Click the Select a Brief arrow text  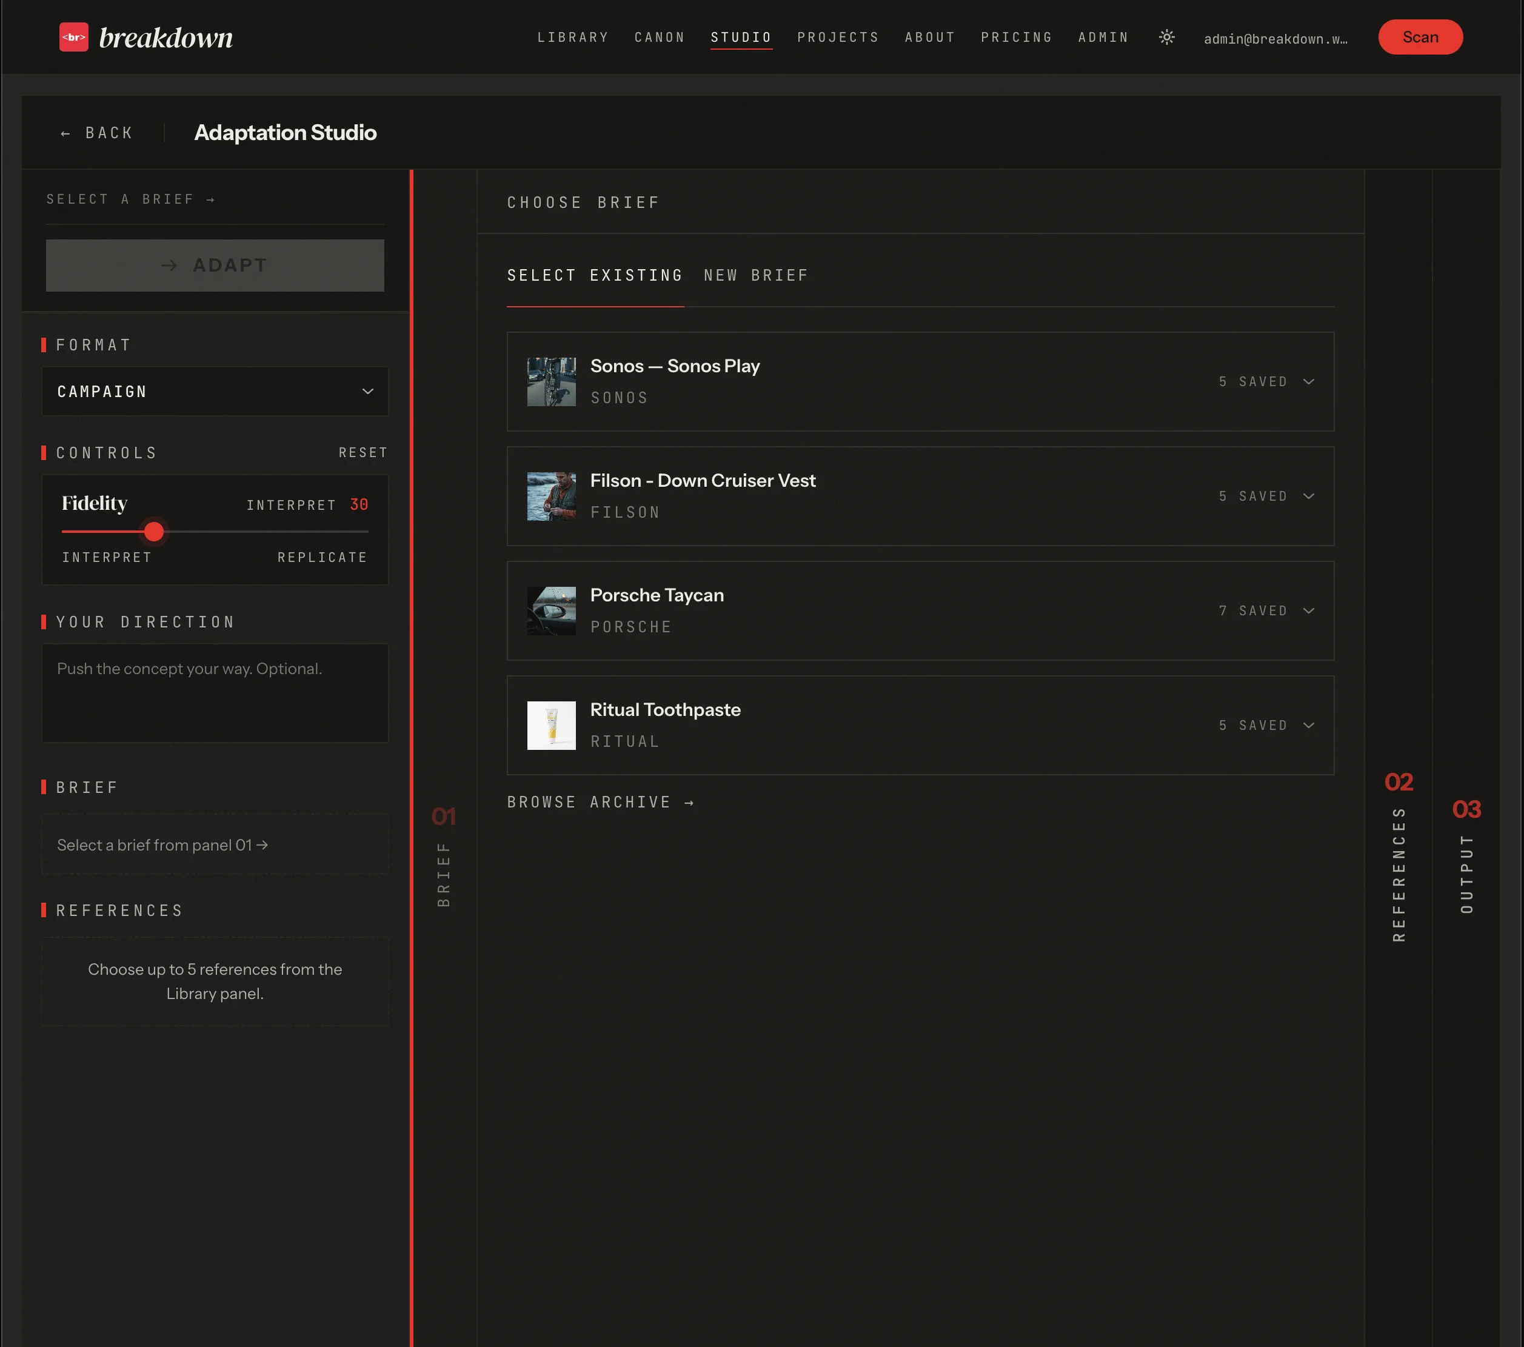click(130, 199)
